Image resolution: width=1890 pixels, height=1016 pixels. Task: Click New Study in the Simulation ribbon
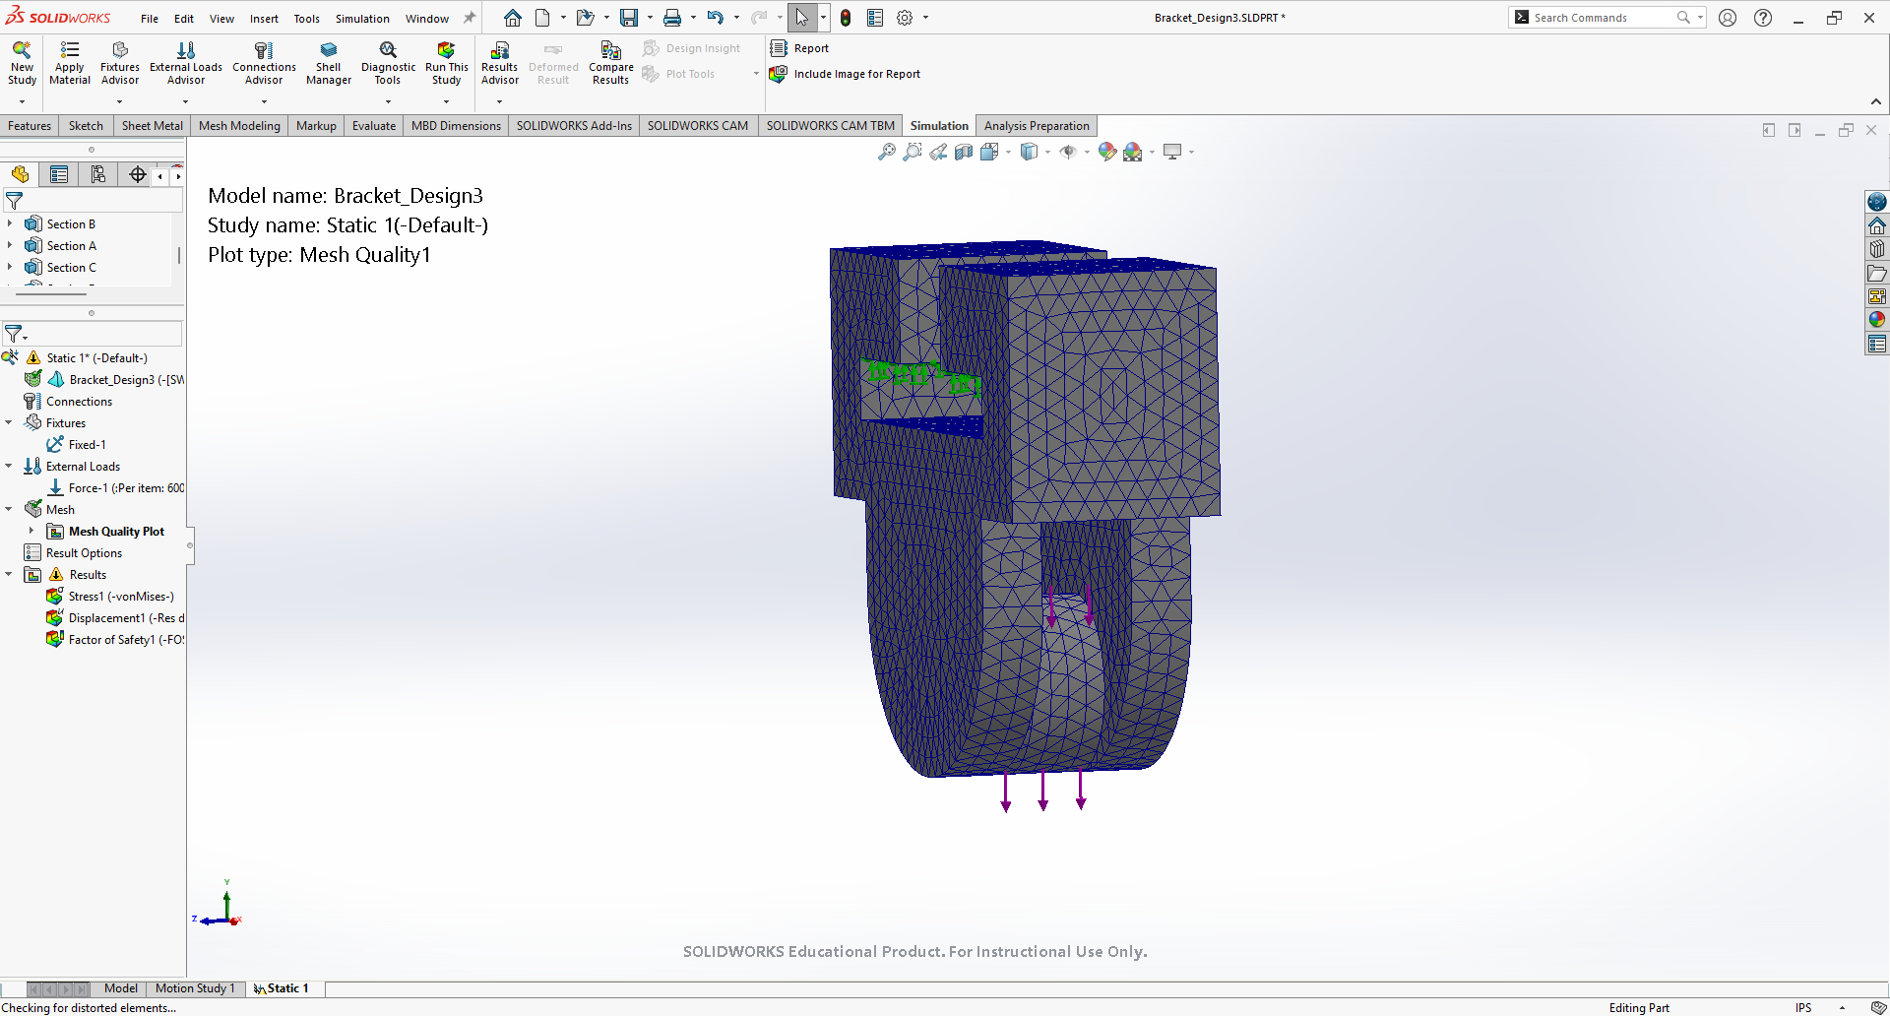(22, 63)
